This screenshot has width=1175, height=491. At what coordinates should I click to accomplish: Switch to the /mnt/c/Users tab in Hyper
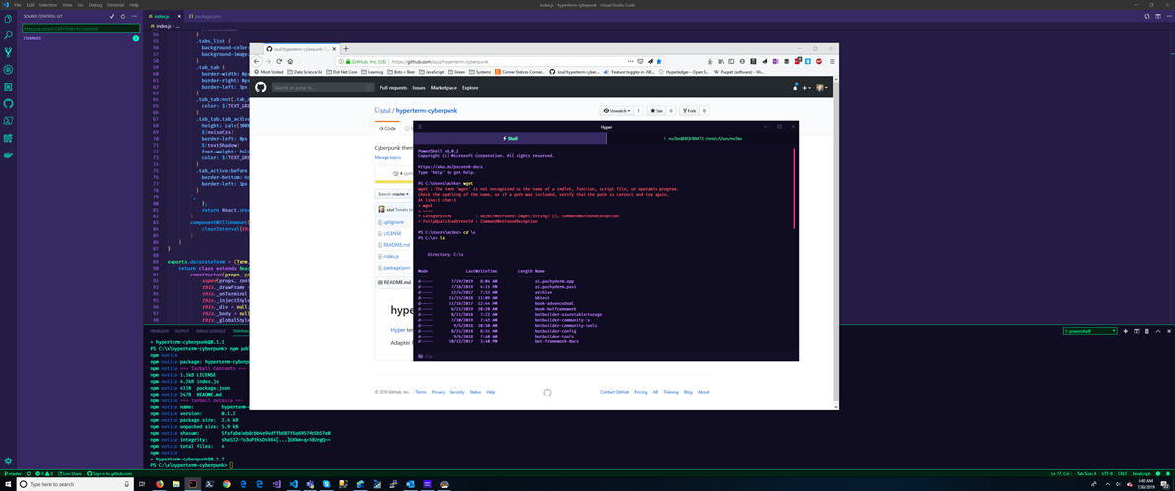click(x=703, y=139)
